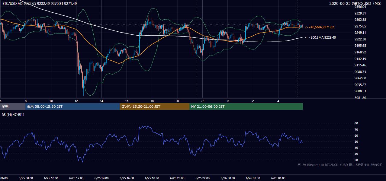Image resolution: width=386 pixels, height=181 pixels.
Task: Click RSI axis level 80
Action: tap(356, 123)
